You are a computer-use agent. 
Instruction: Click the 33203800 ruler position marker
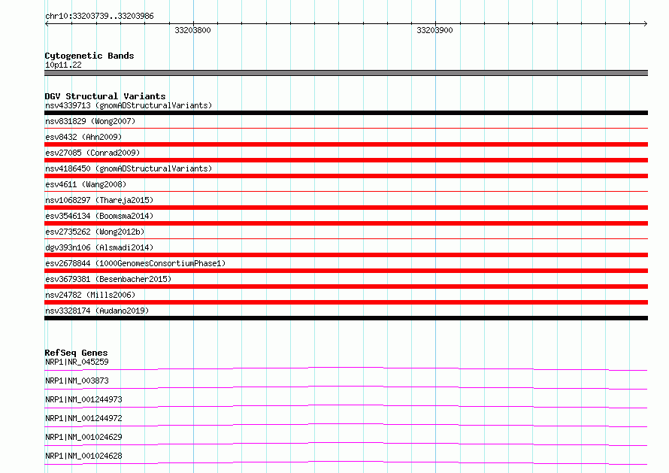point(192,30)
